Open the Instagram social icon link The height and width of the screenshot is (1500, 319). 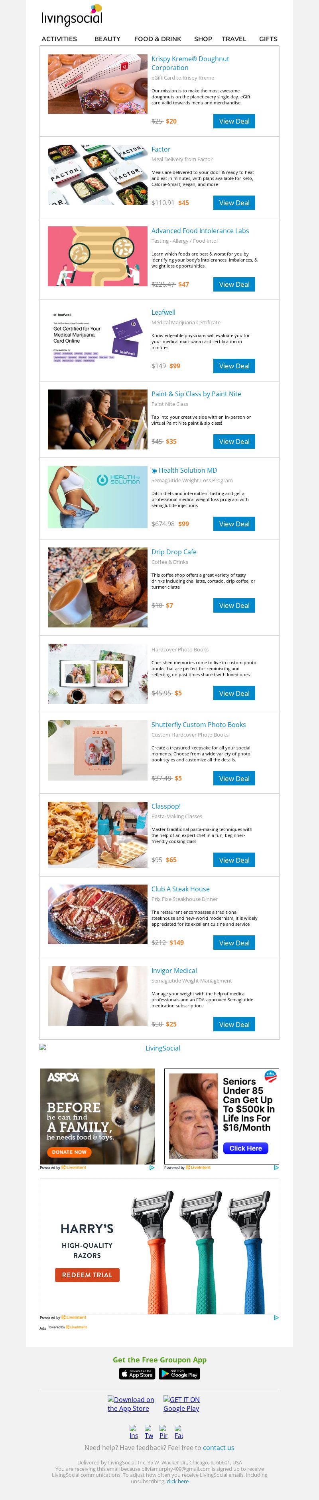(x=134, y=1432)
